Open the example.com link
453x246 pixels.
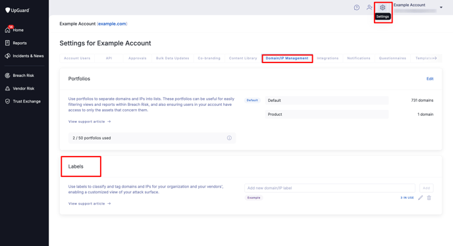click(x=112, y=24)
